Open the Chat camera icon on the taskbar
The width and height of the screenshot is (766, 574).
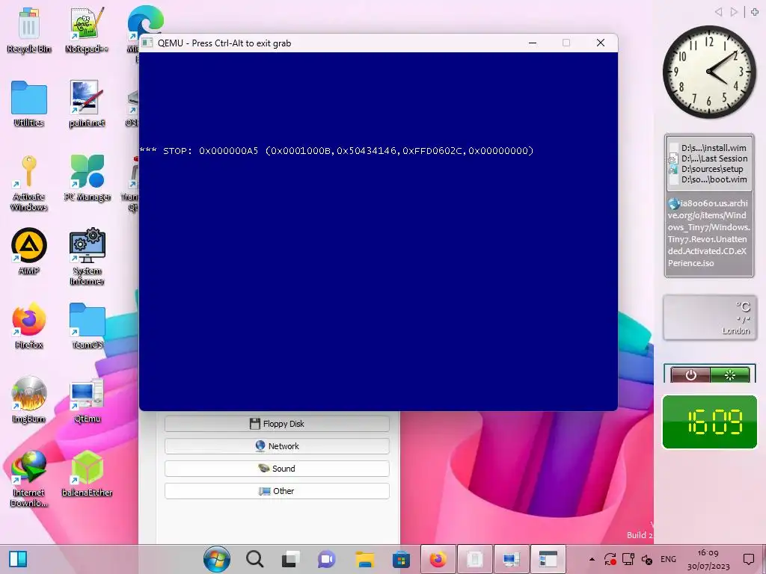(327, 559)
